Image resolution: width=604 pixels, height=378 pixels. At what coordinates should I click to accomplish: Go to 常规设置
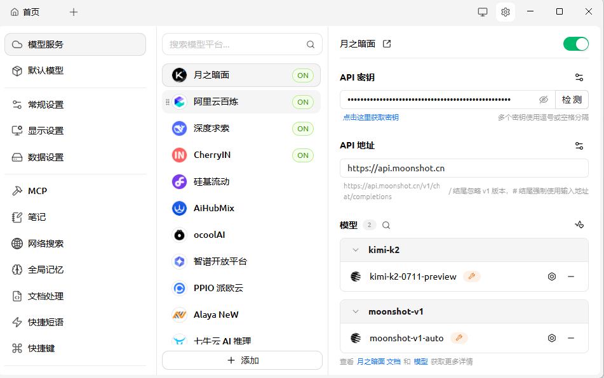point(75,105)
